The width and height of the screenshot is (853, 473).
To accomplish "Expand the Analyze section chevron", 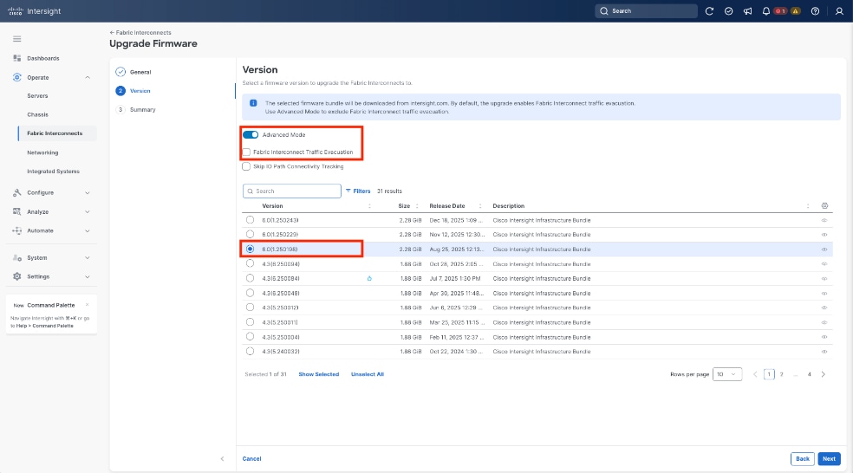I will click(x=87, y=212).
